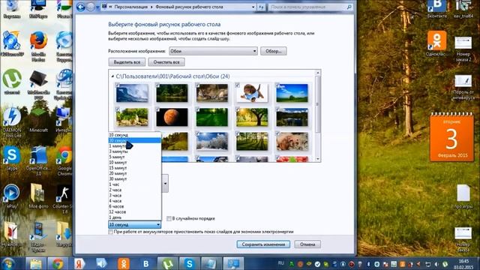Select '12 часов' in the interval list
Viewport: 480px width, 270px height.
pos(135,212)
